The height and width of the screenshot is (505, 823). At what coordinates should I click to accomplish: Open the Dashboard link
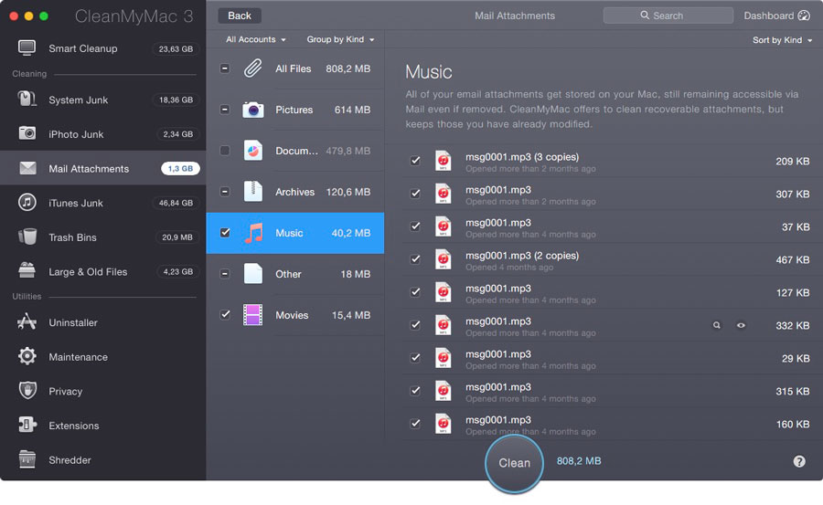click(x=776, y=16)
